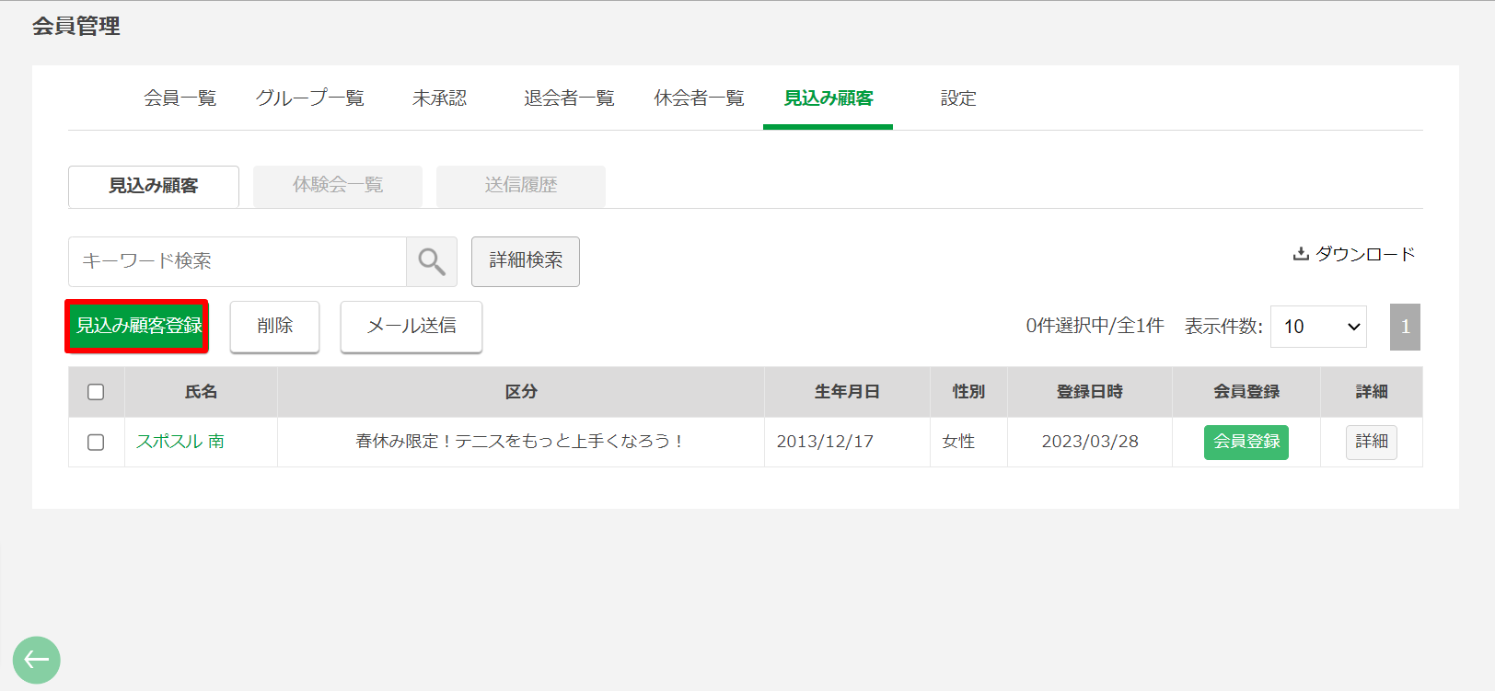
Task: Click the メール送信 button
Action: tap(411, 327)
